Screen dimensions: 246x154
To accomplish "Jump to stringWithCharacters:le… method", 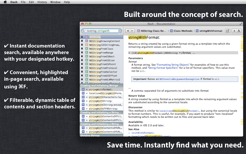I will [x=102, y=97].
